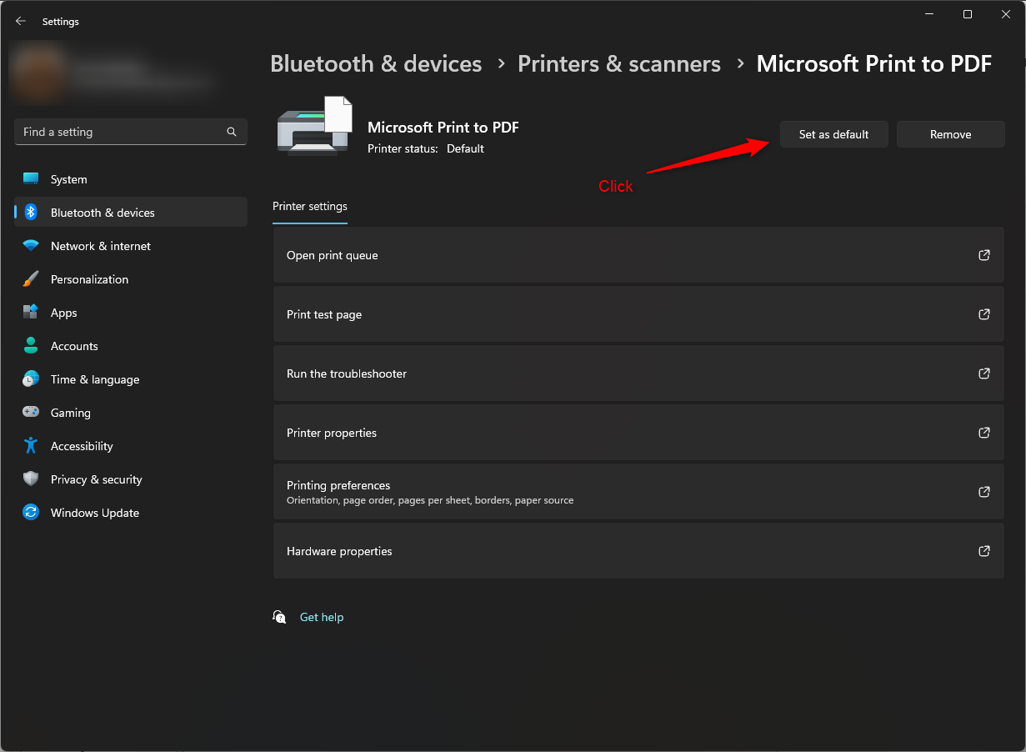Open Accounts settings
Viewport: 1026px width, 752px height.
(x=131, y=346)
